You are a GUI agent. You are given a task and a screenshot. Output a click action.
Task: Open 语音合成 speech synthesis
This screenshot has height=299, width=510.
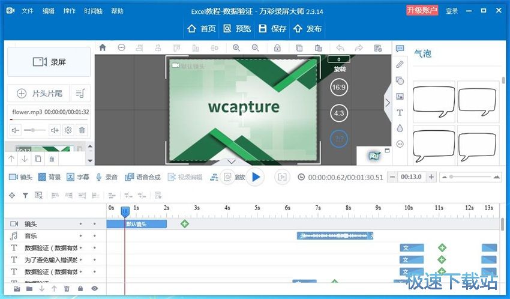(143, 177)
